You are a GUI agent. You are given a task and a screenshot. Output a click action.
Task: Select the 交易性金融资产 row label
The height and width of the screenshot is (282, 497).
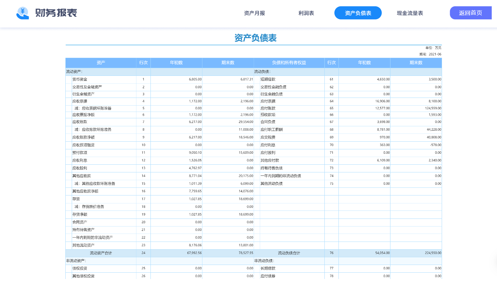87,87
